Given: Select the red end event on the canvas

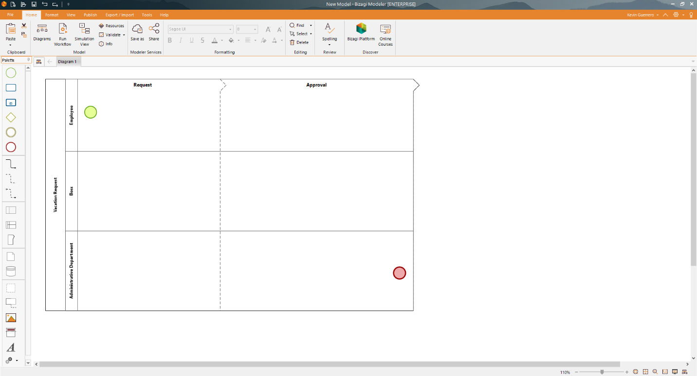Looking at the screenshot, I should click(x=400, y=273).
